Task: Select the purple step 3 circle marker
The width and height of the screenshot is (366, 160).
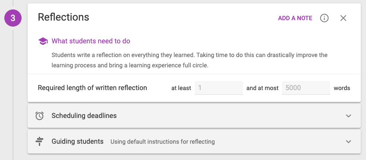Action: (x=13, y=18)
